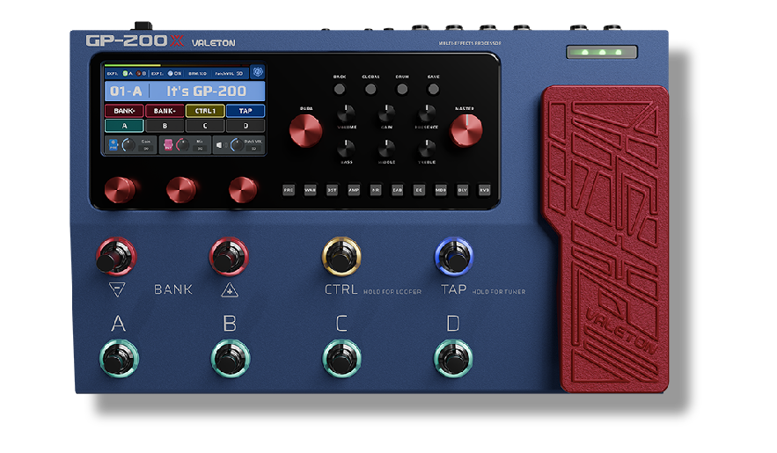Toggle the DLY module button

click(x=462, y=190)
